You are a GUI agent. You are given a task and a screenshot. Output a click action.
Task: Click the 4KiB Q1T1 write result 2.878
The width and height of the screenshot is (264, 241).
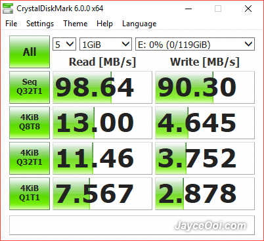(x=205, y=194)
